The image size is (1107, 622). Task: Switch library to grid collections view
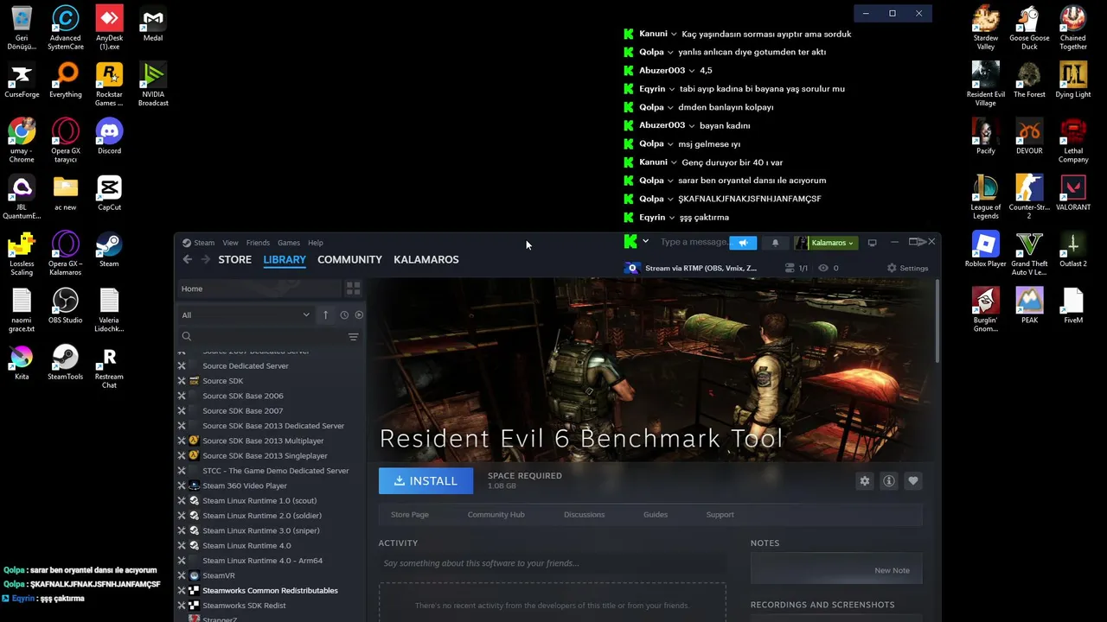(353, 288)
